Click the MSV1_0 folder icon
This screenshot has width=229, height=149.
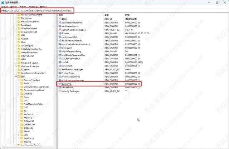coord(21,118)
